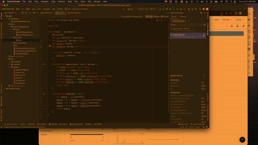This screenshot has width=258, height=145.
Task: Click the hide project panel minus icon
Action: click(x=37, y=12)
